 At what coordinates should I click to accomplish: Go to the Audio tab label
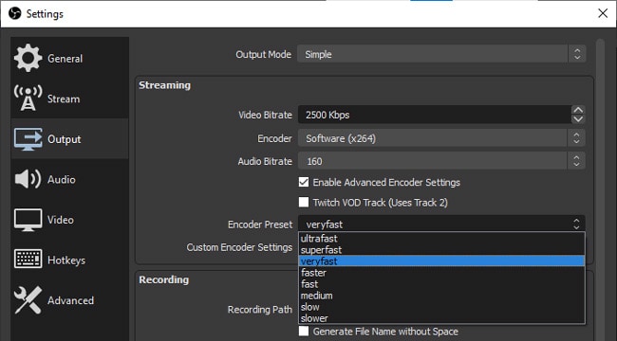click(x=62, y=180)
